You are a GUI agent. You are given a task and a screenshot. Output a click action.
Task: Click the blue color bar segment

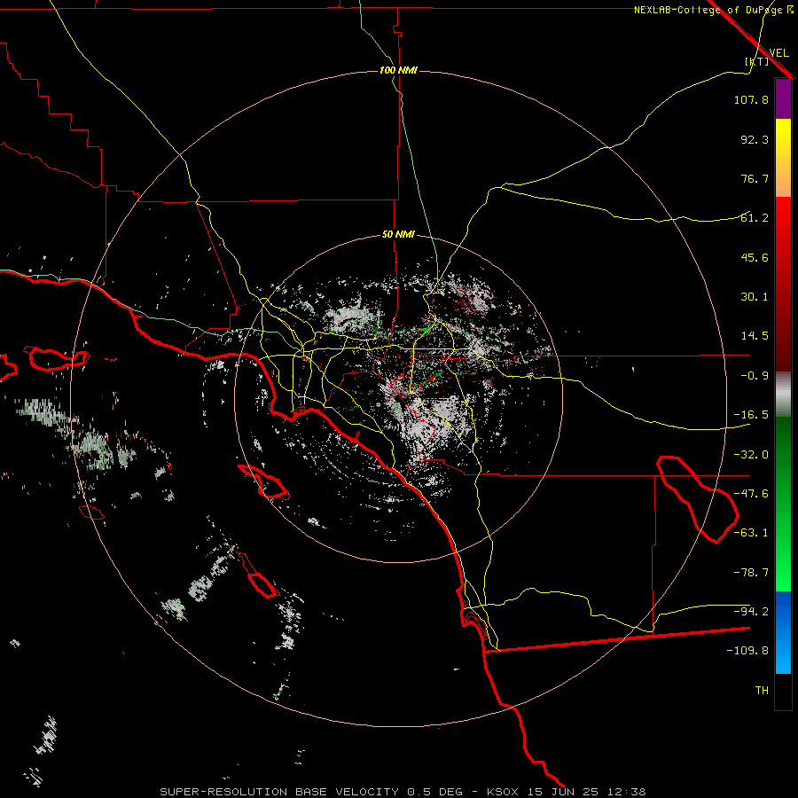(x=783, y=632)
